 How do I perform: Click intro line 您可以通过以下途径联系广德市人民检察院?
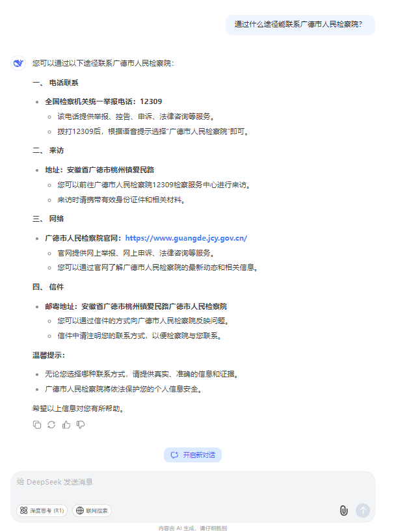pos(103,63)
